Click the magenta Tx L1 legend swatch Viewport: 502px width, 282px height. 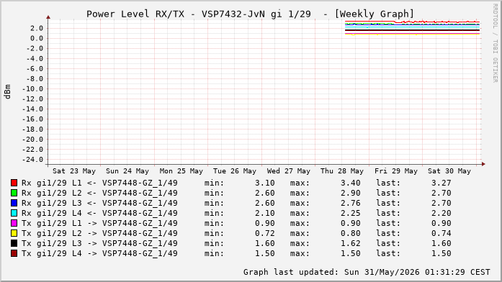pos(14,223)
